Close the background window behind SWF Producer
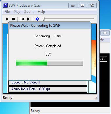The image size is (111, 114). pyautogui.click(x=105, y=33)
